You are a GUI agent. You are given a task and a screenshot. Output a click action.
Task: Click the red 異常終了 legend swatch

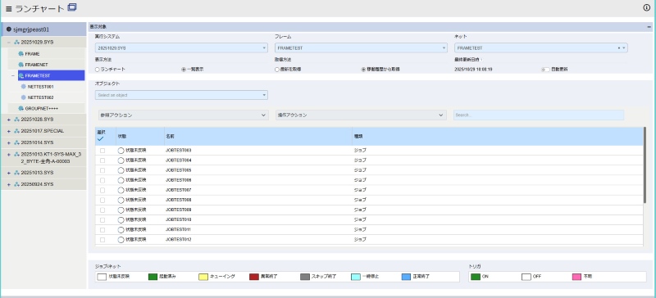[254, 277]
